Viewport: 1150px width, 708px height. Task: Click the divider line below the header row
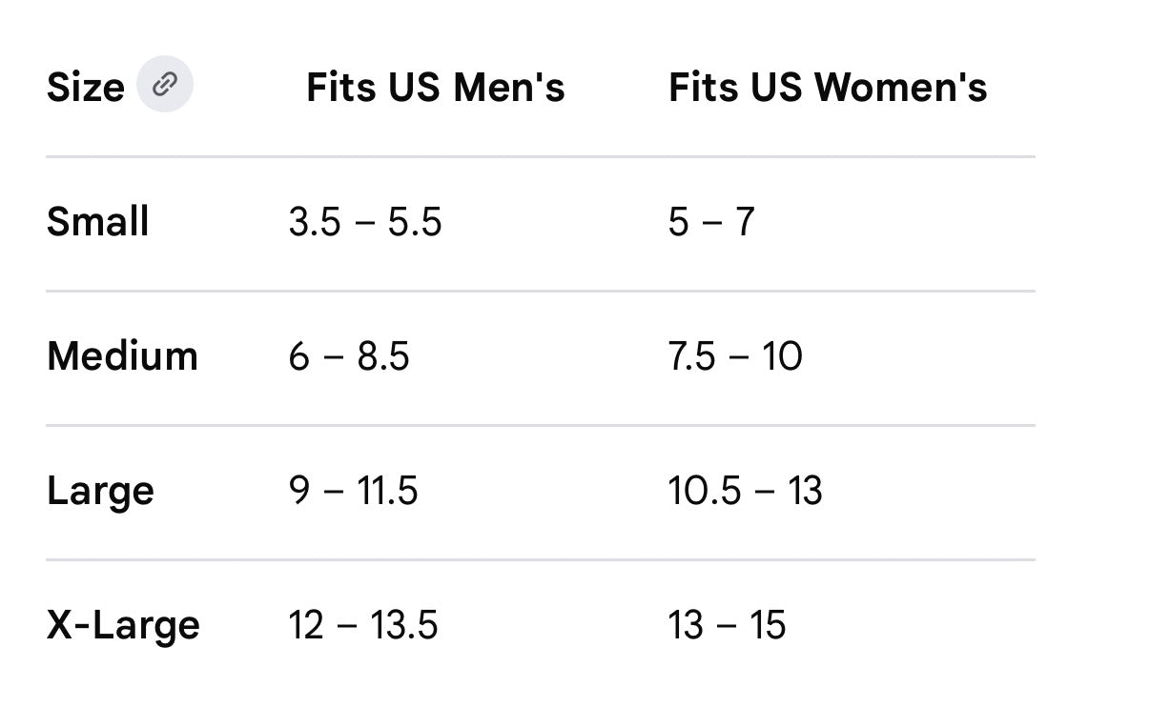pos(541,156)
